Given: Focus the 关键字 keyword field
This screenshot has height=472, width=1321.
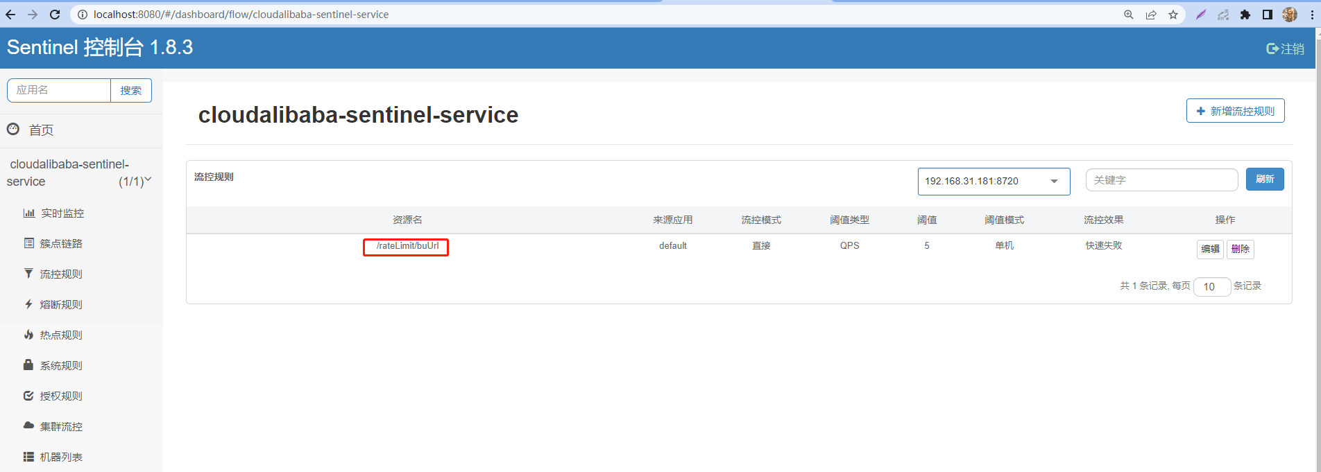Looking at the screenshot, I should (x=1161, y=180).
